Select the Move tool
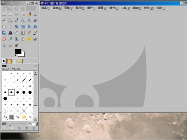Screen dimensions: 187x140 coord(35,21)
